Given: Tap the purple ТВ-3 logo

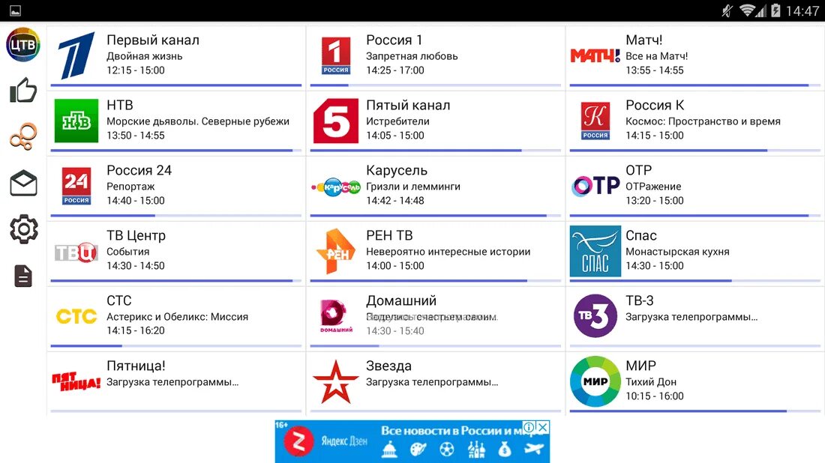Looking at the screenshot, I should (x=595, y=316).
